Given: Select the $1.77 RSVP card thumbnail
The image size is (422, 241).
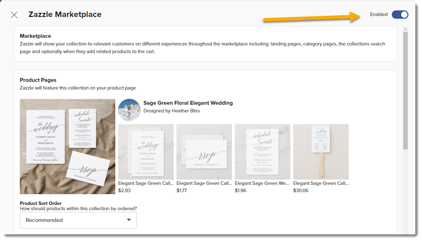Looking at the screenshot, I should pos(204,152).
